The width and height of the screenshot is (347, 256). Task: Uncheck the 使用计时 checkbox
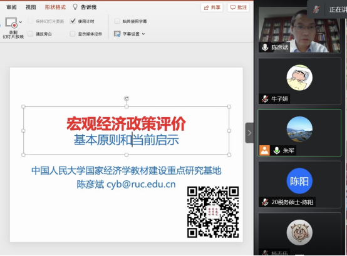[x=73, y=21]
